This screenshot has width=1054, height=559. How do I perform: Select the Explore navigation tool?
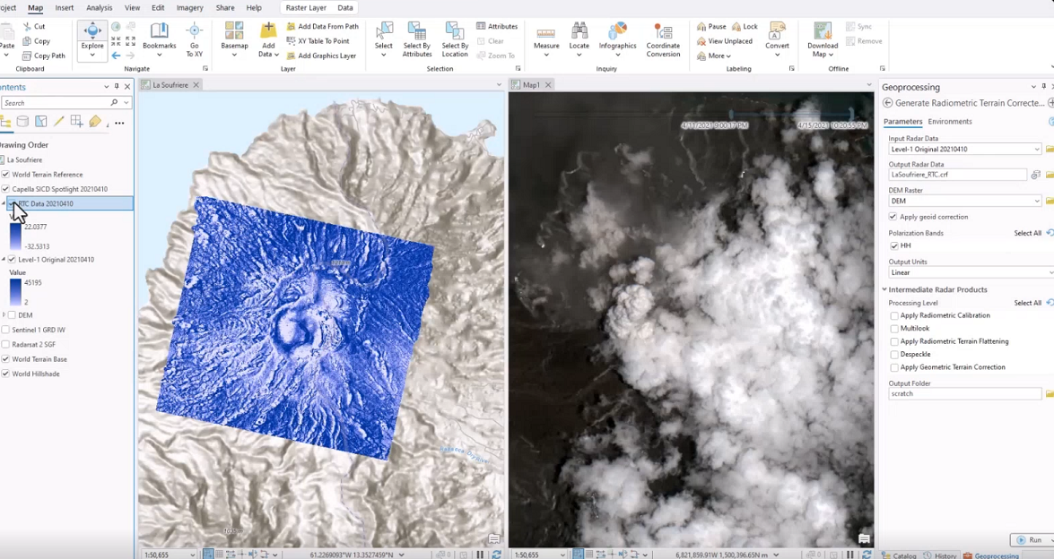92,39
